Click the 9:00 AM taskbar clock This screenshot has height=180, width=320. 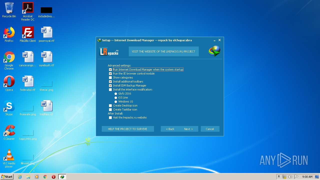pos(307,177)
